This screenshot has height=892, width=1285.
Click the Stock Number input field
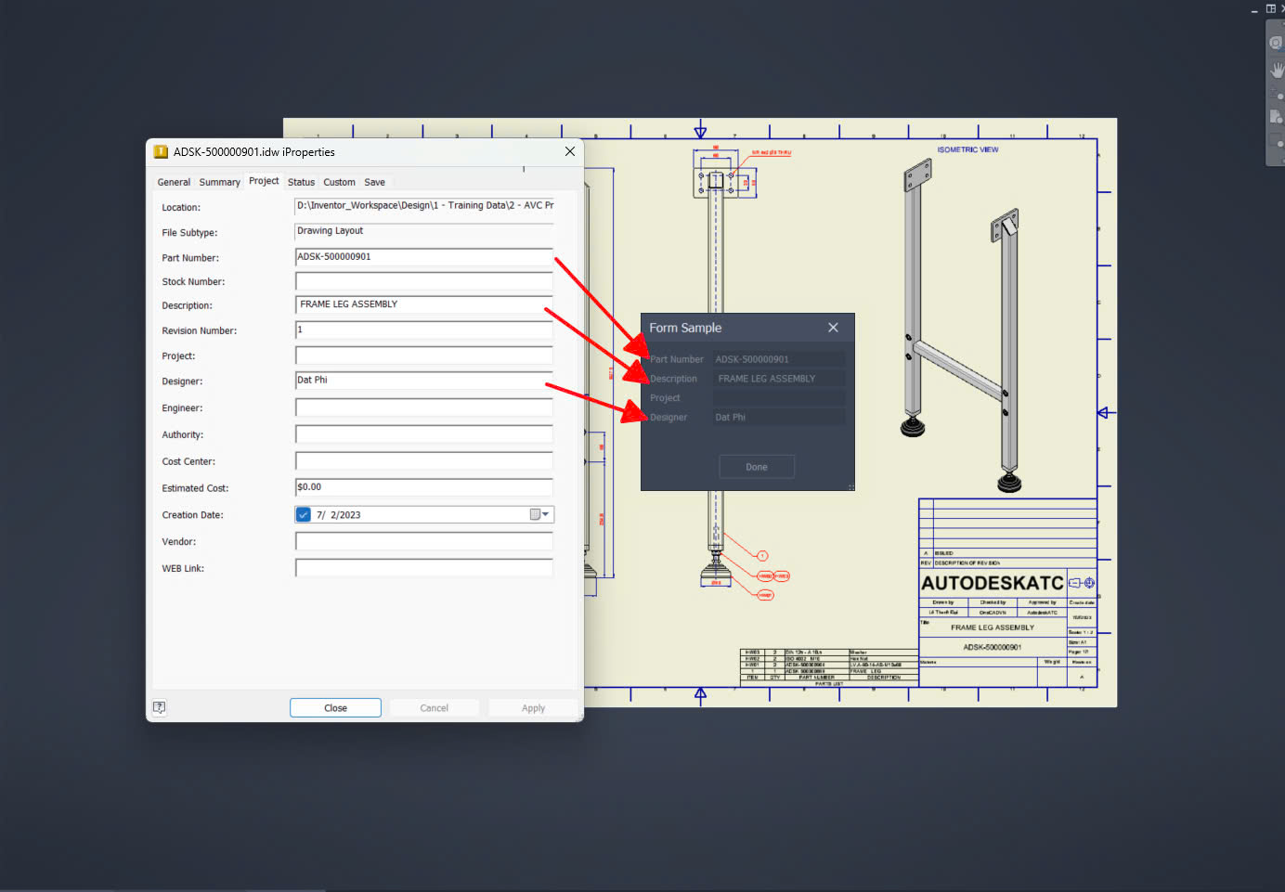[424, 281]
